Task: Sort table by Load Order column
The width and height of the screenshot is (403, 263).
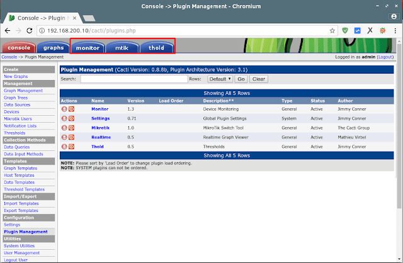Action: (x=171, y=101)
